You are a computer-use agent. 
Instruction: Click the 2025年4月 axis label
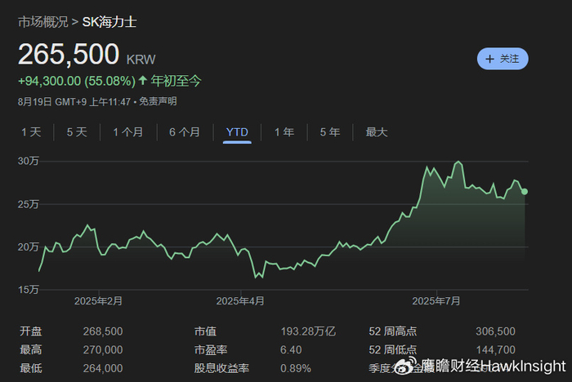240,301
